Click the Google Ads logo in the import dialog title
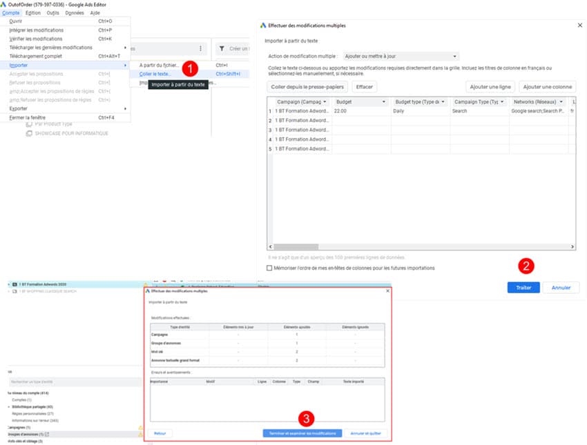 263,26
